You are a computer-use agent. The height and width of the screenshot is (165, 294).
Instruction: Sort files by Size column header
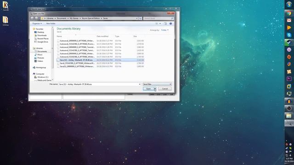click(x=135, y=36)
